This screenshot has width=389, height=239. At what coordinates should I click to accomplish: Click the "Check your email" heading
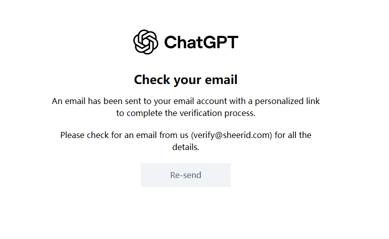coord(186,79)
